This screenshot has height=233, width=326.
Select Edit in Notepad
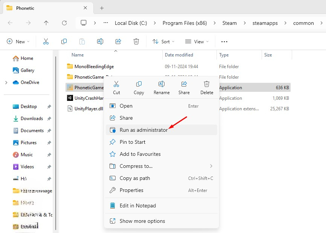161,206
